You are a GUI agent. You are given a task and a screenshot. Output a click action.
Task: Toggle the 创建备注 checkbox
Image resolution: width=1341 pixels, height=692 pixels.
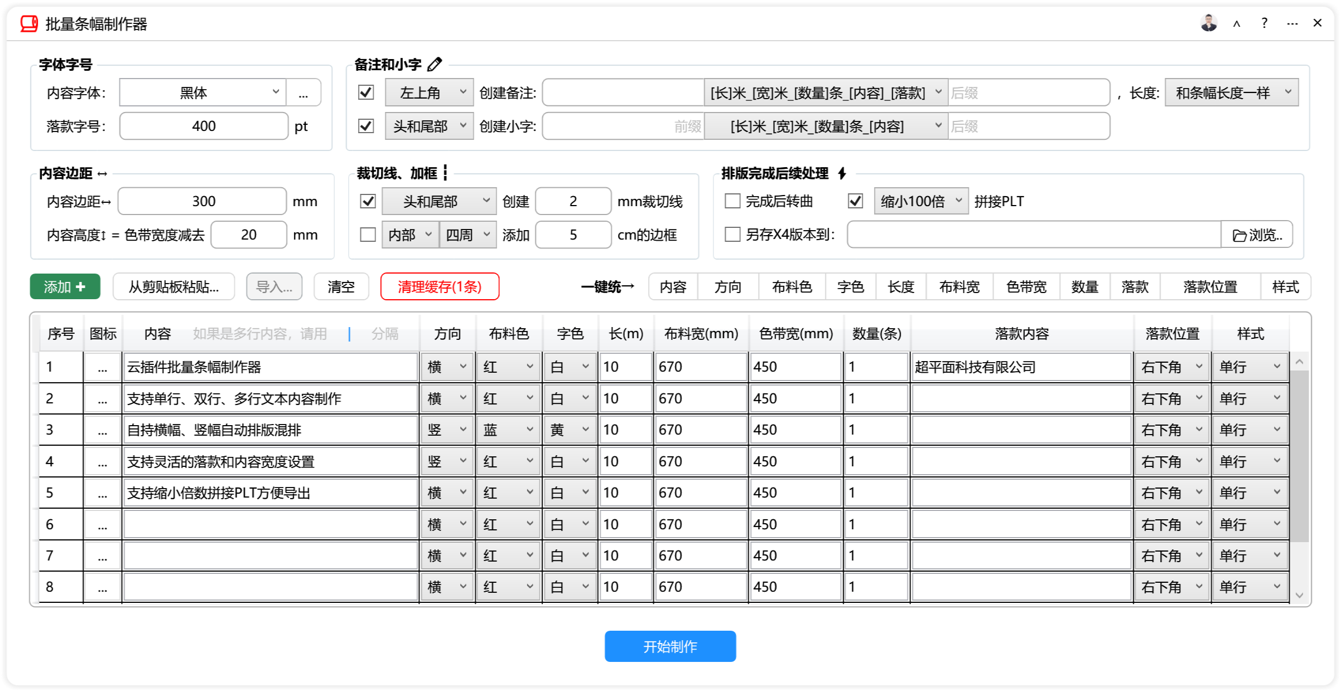(366, 92)
